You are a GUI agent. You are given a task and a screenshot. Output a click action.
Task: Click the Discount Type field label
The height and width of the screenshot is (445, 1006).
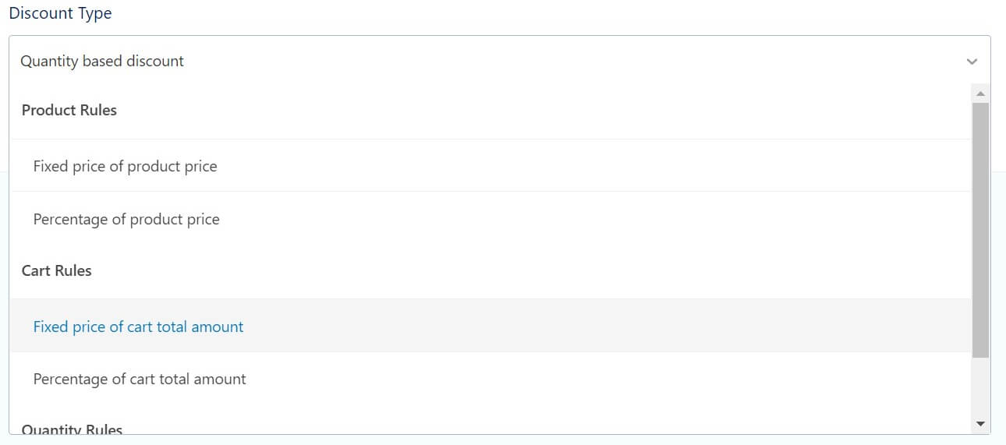coord(60,13)
